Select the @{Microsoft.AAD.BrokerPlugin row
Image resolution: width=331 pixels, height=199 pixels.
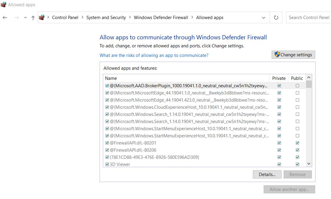coord(204,85)
